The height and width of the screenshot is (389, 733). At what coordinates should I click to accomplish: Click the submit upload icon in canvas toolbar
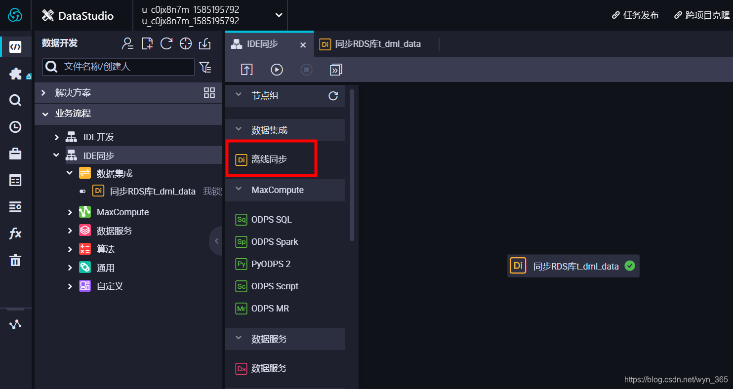point(247,70)
